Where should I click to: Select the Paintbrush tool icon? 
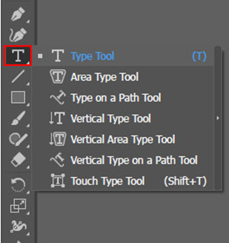pyautogui.click(x=18, y=118)
